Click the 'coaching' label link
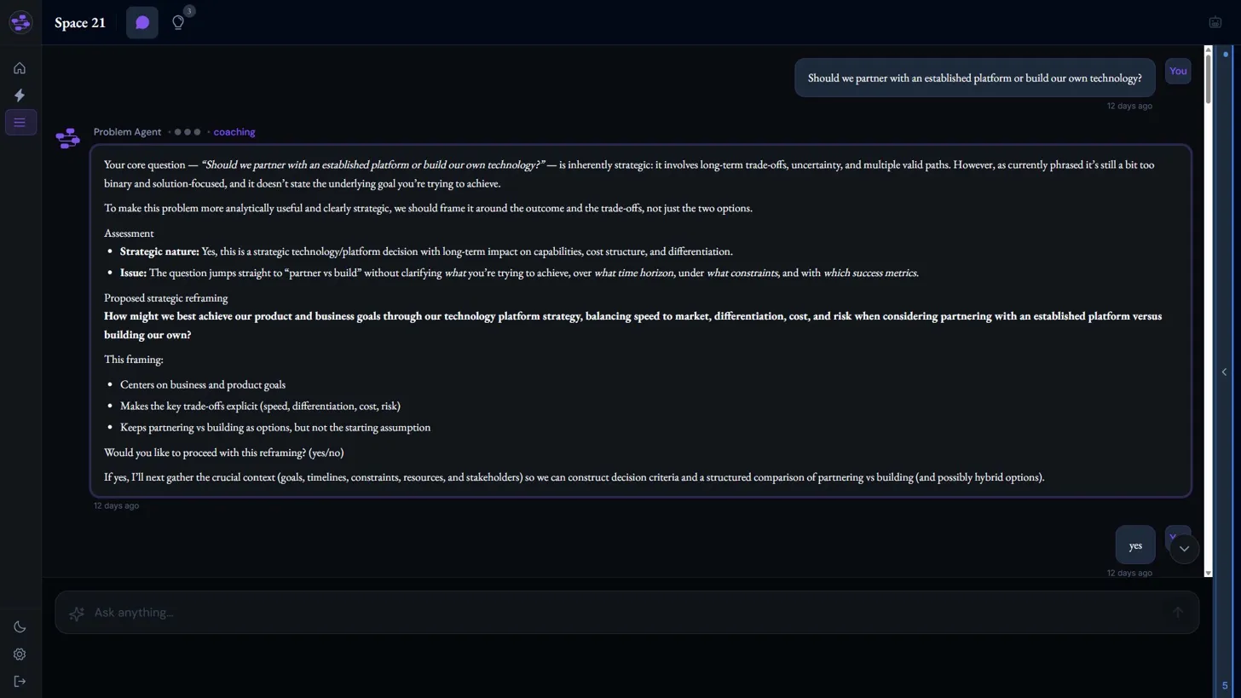Image resolution: width=1241 pixels, height=698 pixels. (x=234, y=132)
